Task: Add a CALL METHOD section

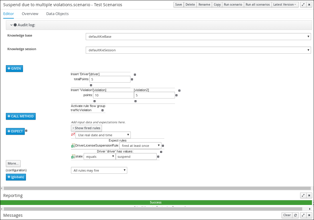Action: point(21,116)
